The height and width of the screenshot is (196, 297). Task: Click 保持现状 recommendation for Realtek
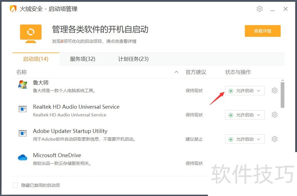tap(194, 115)
